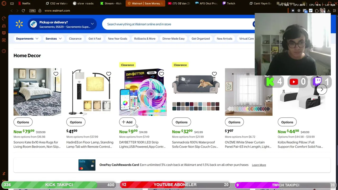
Task: Open the Sonoro Kate rug product image
Action: [x=37, y=92]
